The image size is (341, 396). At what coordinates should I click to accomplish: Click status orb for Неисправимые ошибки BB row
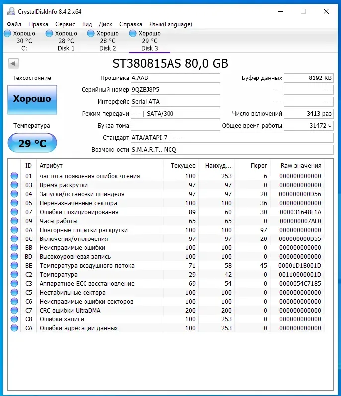coord(14,247)
